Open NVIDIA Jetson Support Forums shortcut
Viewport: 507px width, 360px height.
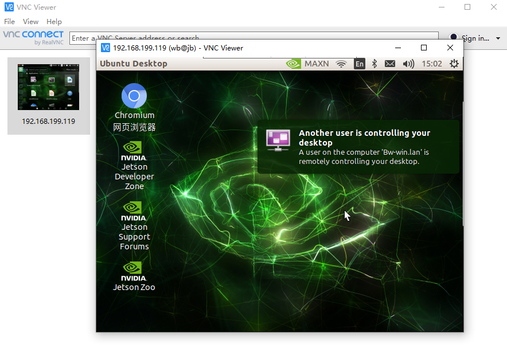pos(134,226)
